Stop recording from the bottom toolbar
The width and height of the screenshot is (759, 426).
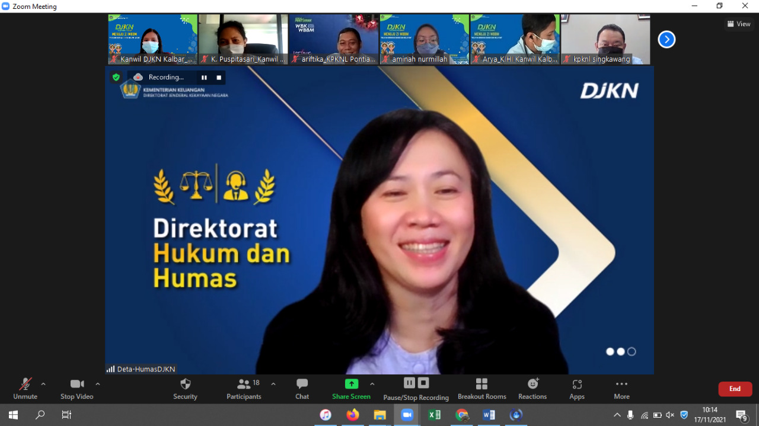pyautogui.click(x=423, y=383)
